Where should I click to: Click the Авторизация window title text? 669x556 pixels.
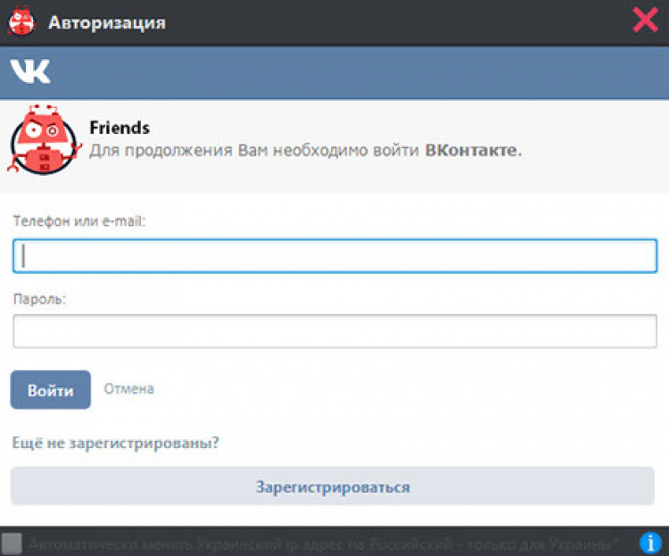point(106,22)
